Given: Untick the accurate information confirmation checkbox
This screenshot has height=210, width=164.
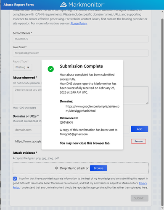Looking at the screenshot, I should coord(15,178).
